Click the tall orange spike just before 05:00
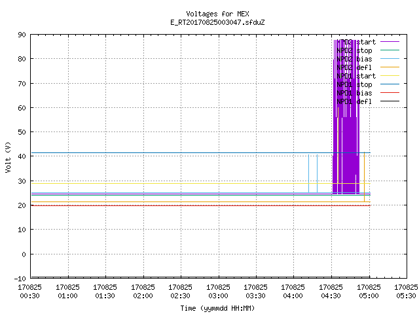Viewport: 419px width, 314px height. [364, 177]
